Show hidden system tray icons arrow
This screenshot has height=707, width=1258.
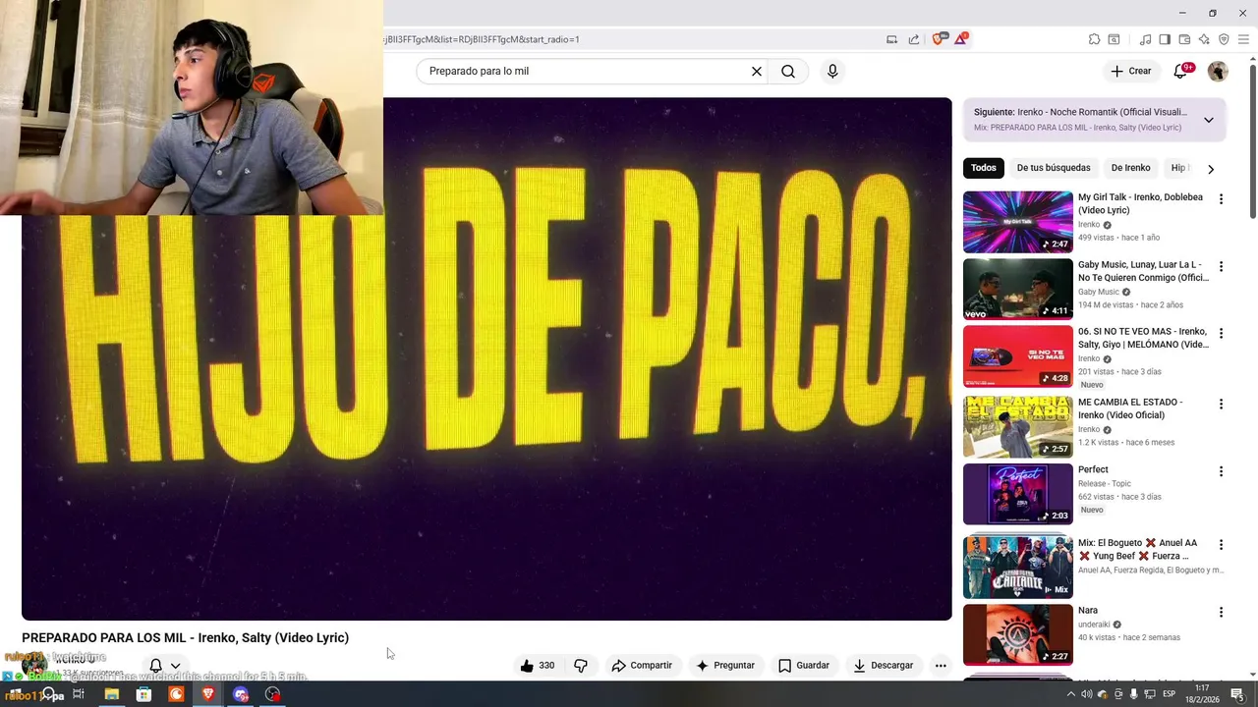(1071, 694)
